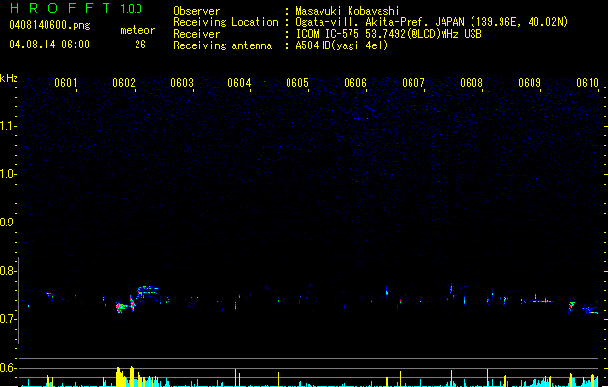Screen dimensions: 609x387
Task: Click the Receiving antenna label
Action: point(223,45)
